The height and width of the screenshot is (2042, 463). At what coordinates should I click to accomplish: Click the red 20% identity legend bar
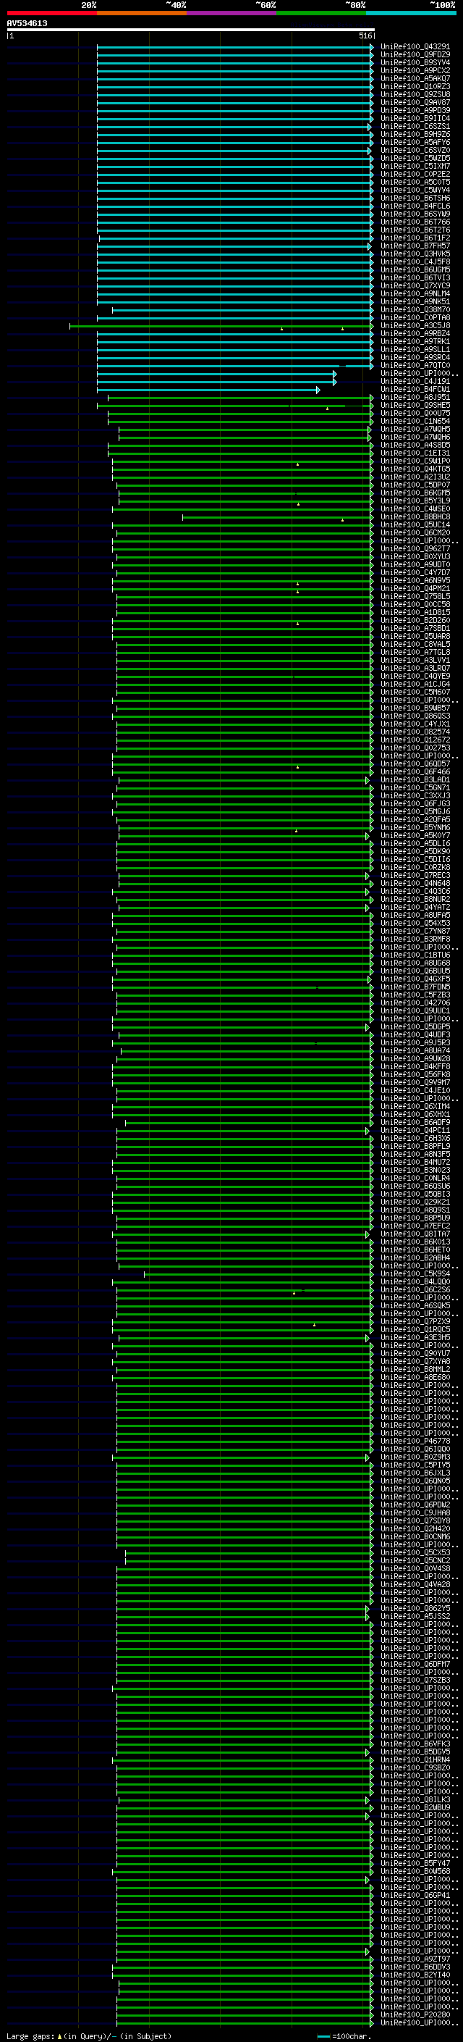(51, 13)
